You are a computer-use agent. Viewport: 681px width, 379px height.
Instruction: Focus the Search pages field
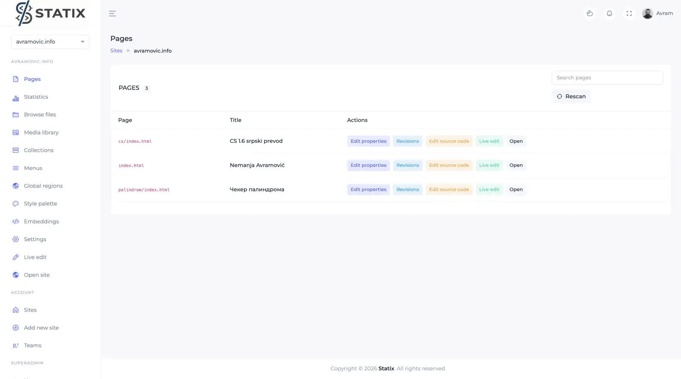607,78
